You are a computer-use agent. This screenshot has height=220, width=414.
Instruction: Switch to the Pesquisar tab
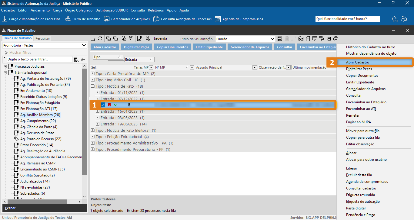(x=43, y=38)
